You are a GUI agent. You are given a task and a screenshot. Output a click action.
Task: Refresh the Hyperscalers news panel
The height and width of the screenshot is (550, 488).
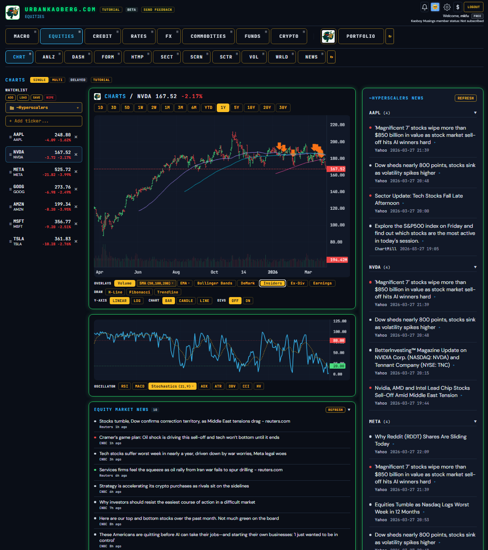(x=466, y=98)
